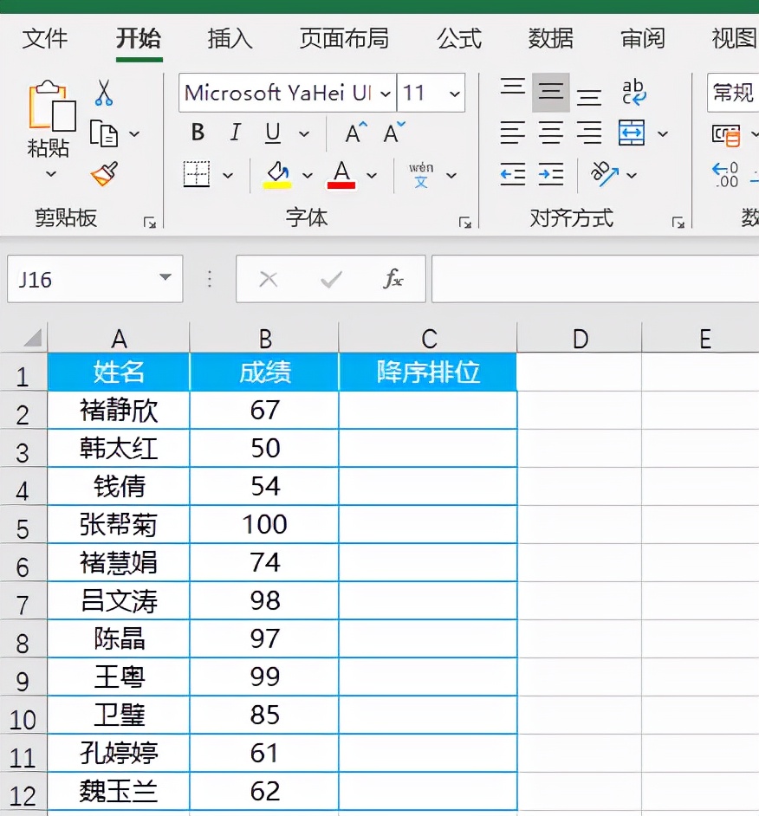Image resolution: width=759 pixels, height=816 pixels.
Task: Align text to bottom
Action: (589, 97)
